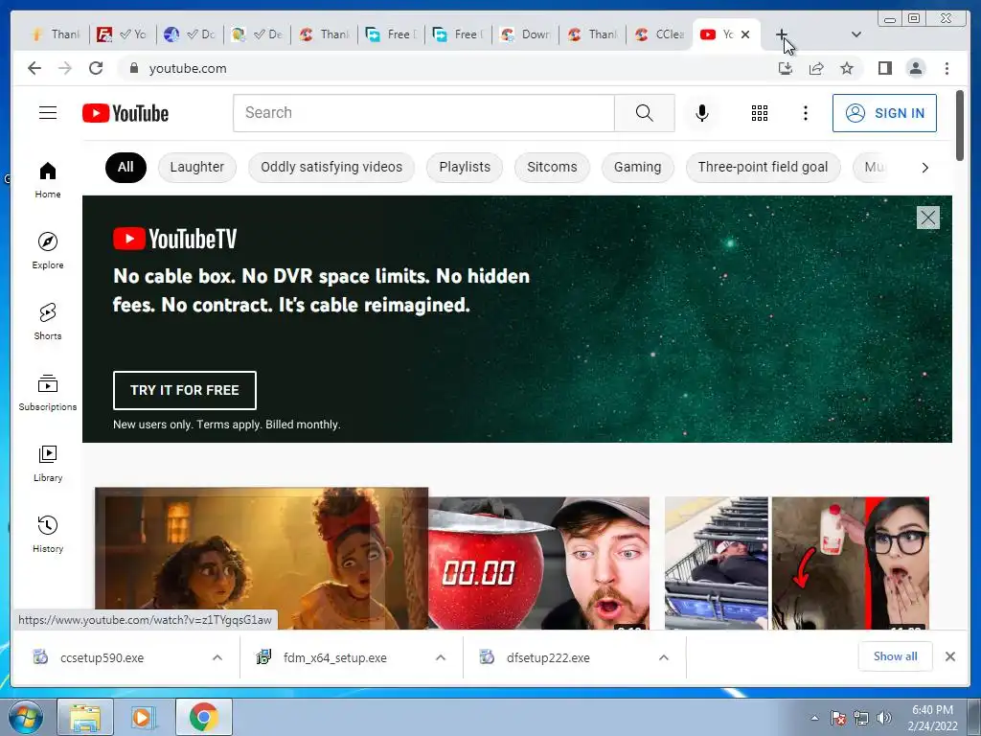Open dfsetup222.exe download

[x=548, y=657]
